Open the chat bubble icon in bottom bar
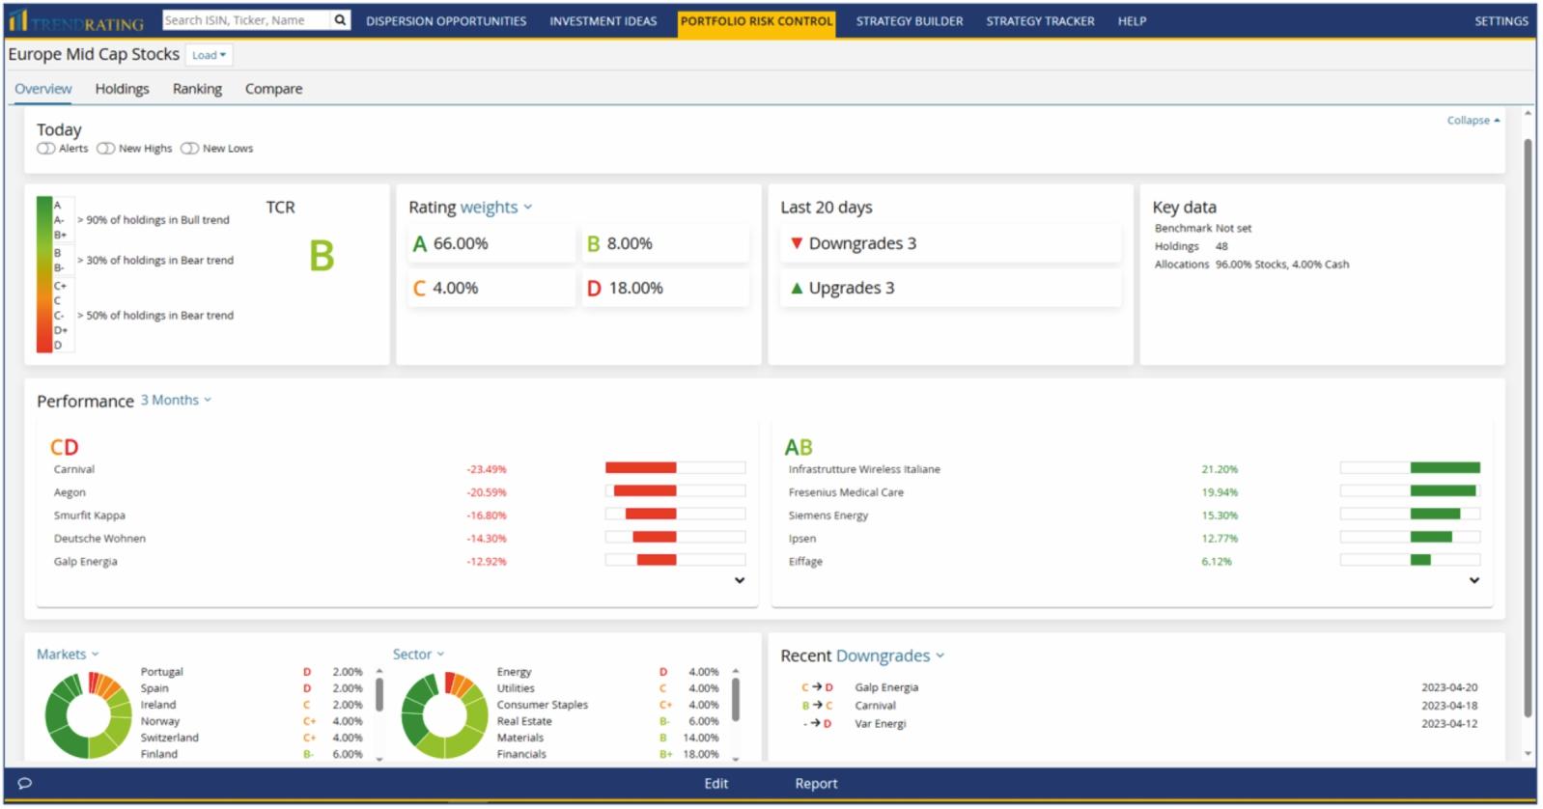The height and width of the screenshot is (809, 1543). [25, 783]
